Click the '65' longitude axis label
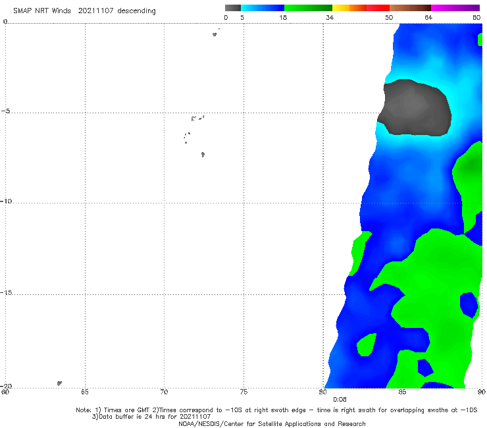The image size is (487, 428). click(85, 392)
